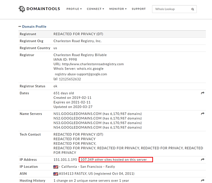Click the registry-abuse-support@google.com email
Image resolution: width=212 pixels, height=183 pixels.
[x=81, y=74]
